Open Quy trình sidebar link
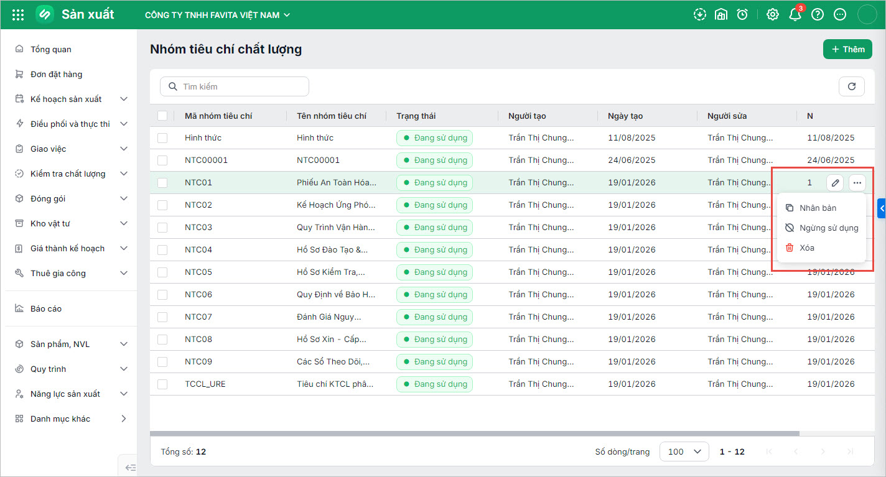The height and width of the screenshot is (477, 886). (x=71, y=369)
